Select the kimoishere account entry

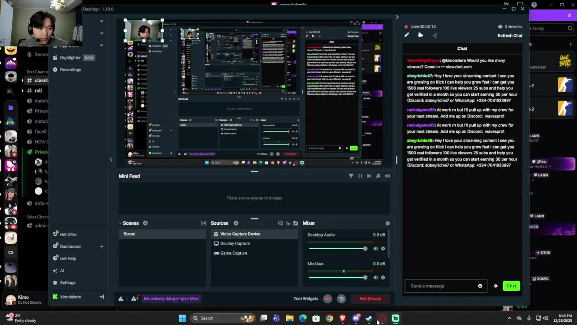[67, 297]
